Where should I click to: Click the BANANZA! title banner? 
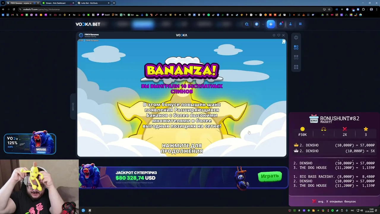tap(182, 71)
